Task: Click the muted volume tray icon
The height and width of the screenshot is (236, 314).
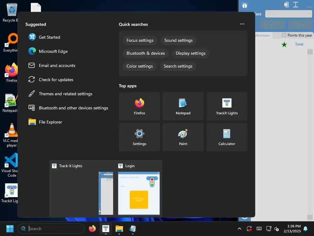Action: [x=277, y=229]
